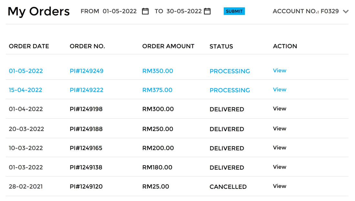The height and width of the screenshot is (201, 355).
Task: Click the STATUS column header
Action: click(221, 46)
